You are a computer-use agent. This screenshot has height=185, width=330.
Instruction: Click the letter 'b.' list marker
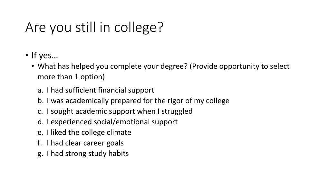click(x=41, y=101)
